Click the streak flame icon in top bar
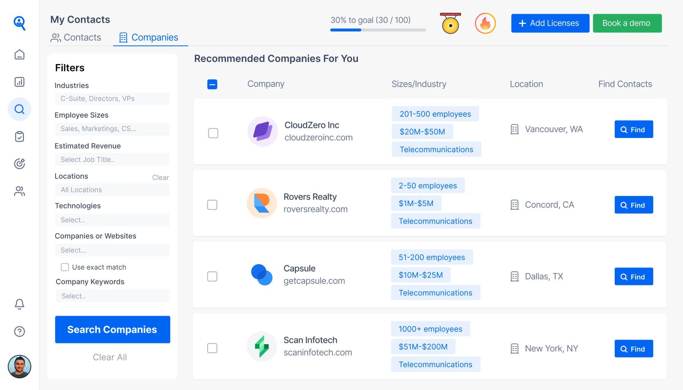Viewport: 683px width, 390px height. 485,23
